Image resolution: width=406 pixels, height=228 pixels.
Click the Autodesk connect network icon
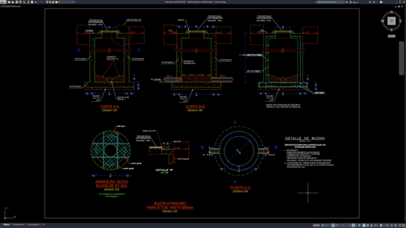(x=374, y=2)
